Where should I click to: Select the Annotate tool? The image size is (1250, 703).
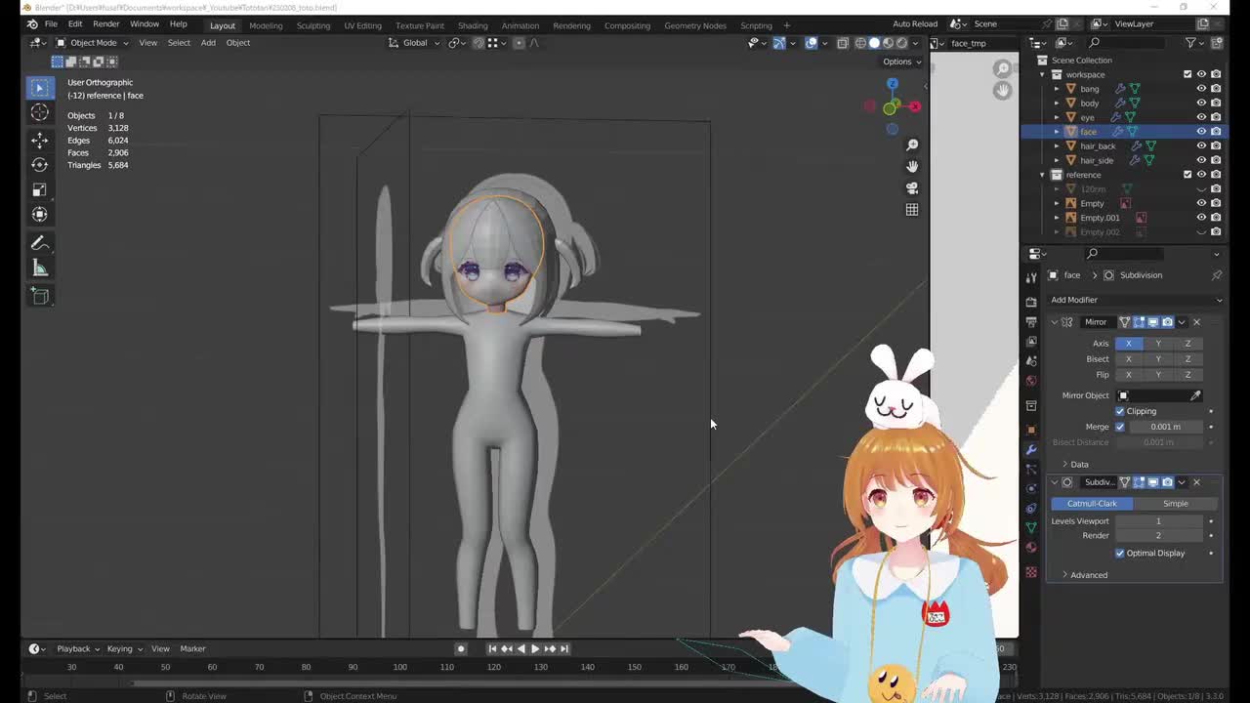pos(40,243)
